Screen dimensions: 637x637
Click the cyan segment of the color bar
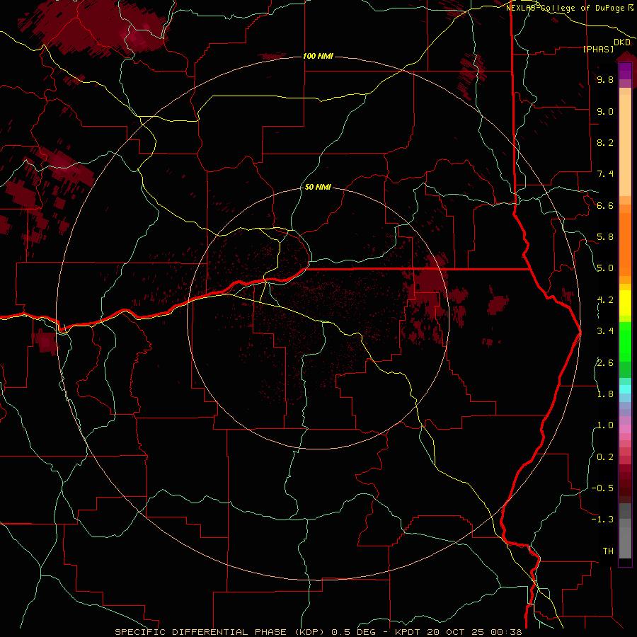tap(625, 389)
